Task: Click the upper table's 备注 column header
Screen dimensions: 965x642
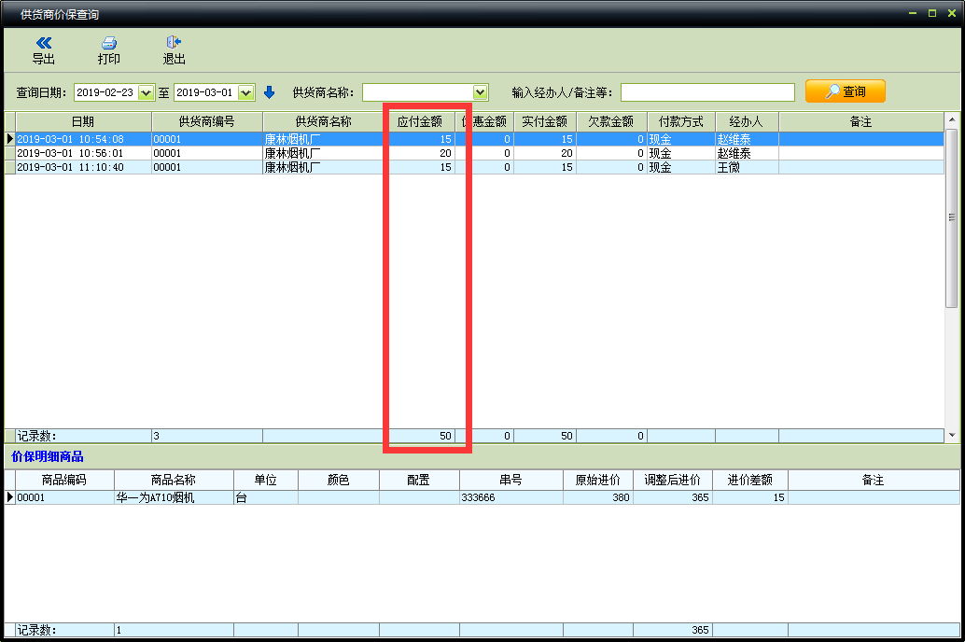Action: (861, 121)
